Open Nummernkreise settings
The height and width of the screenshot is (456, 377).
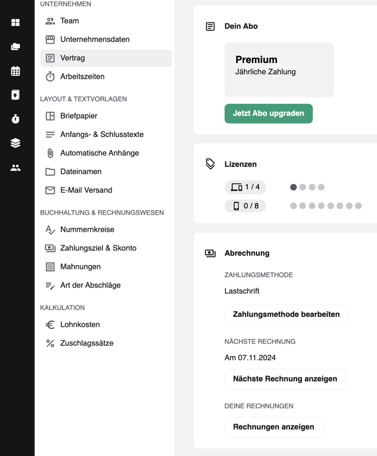point(106,230)
